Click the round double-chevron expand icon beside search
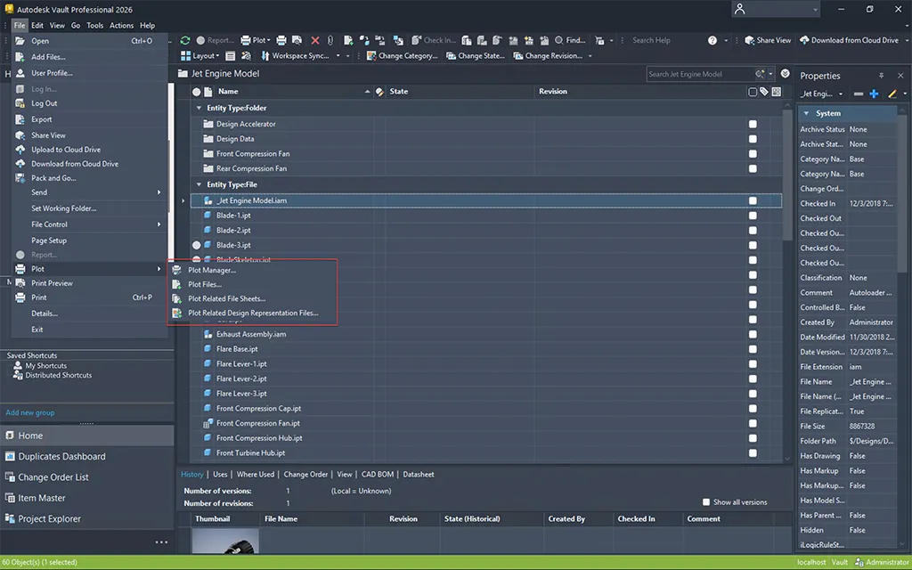The width and height of the screenshot is (912, 570). point(786,73)
